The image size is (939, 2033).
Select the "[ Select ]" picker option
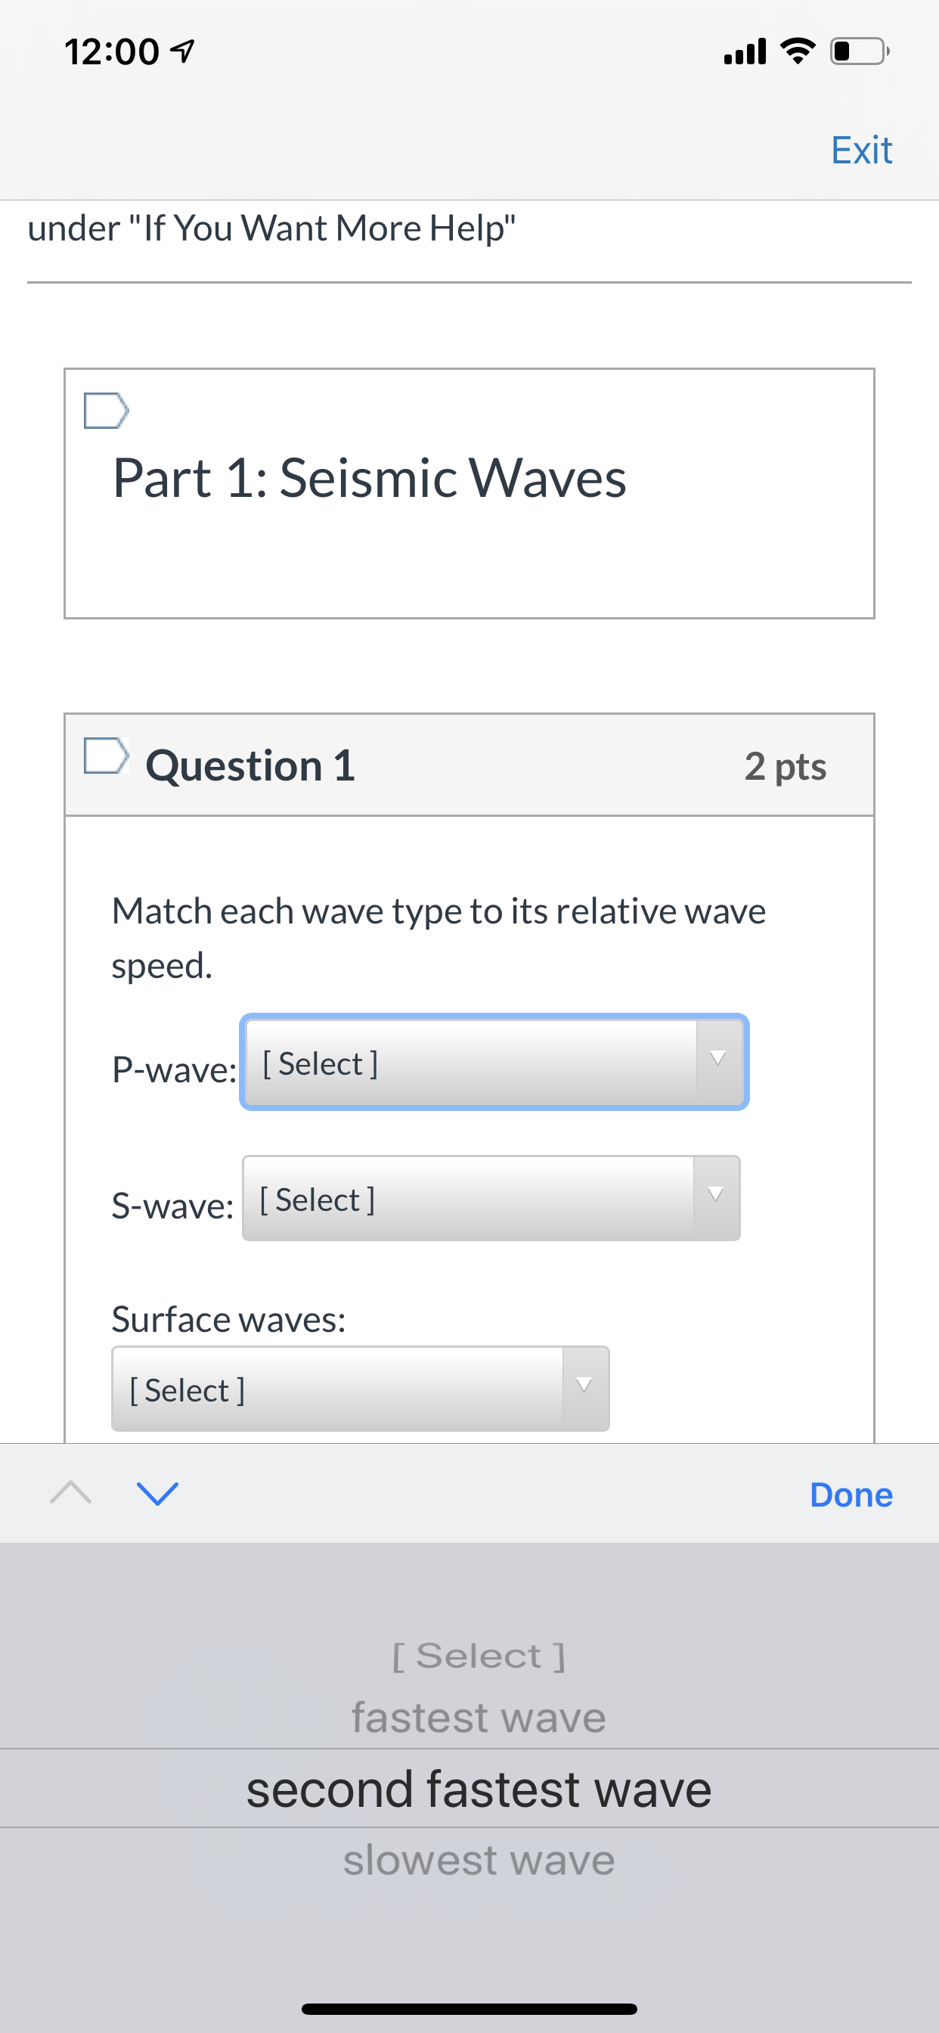click(479, 1656)
